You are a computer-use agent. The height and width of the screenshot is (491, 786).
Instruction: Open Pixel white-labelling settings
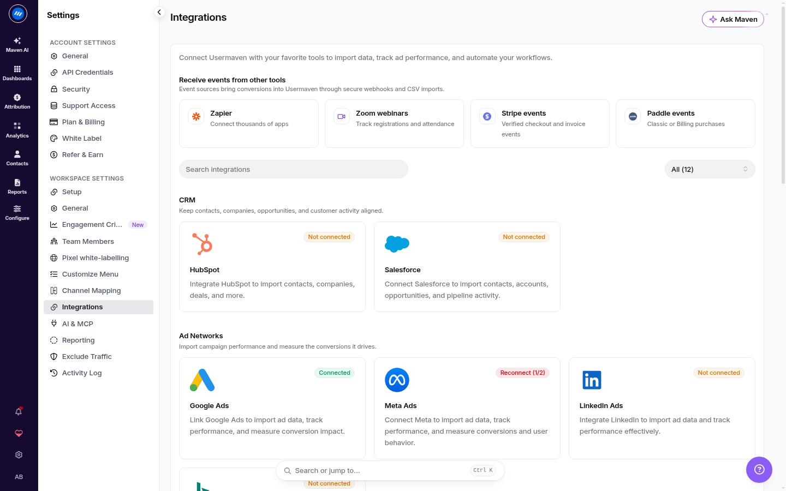click(98, 258)
